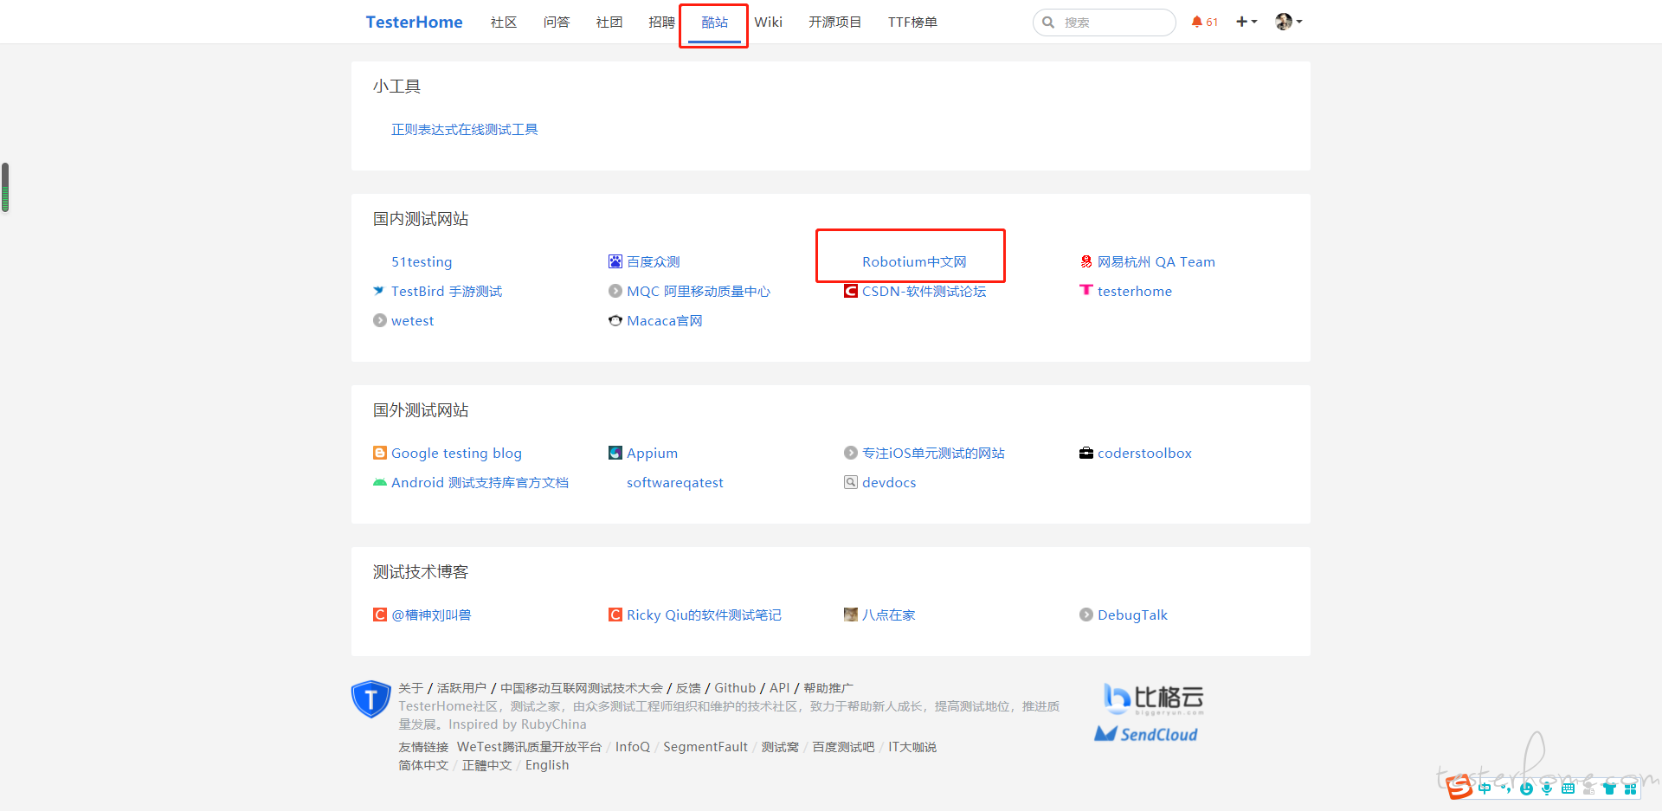This screenshot has width=1662, height=811.
Task: Toggle Sogou Chinese/English 中 mode icon
Action: pos(1485,788)
